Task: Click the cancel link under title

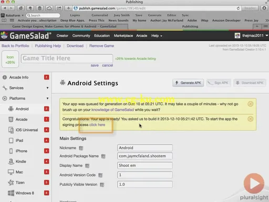Action: 107,65
